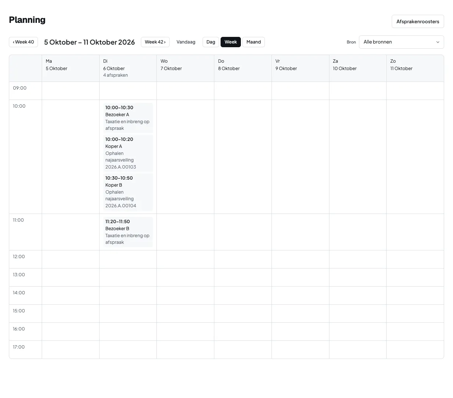Click the Vr 9 Oktober column header
Image resolution: width=453 pixels, height=398 pixels.
point(300,68)
